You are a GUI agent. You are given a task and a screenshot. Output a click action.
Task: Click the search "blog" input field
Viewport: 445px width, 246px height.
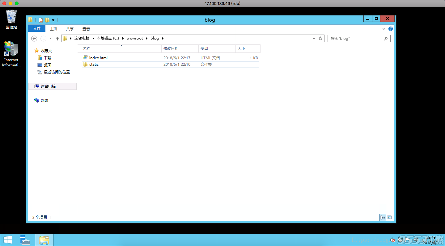coord(359,39)
